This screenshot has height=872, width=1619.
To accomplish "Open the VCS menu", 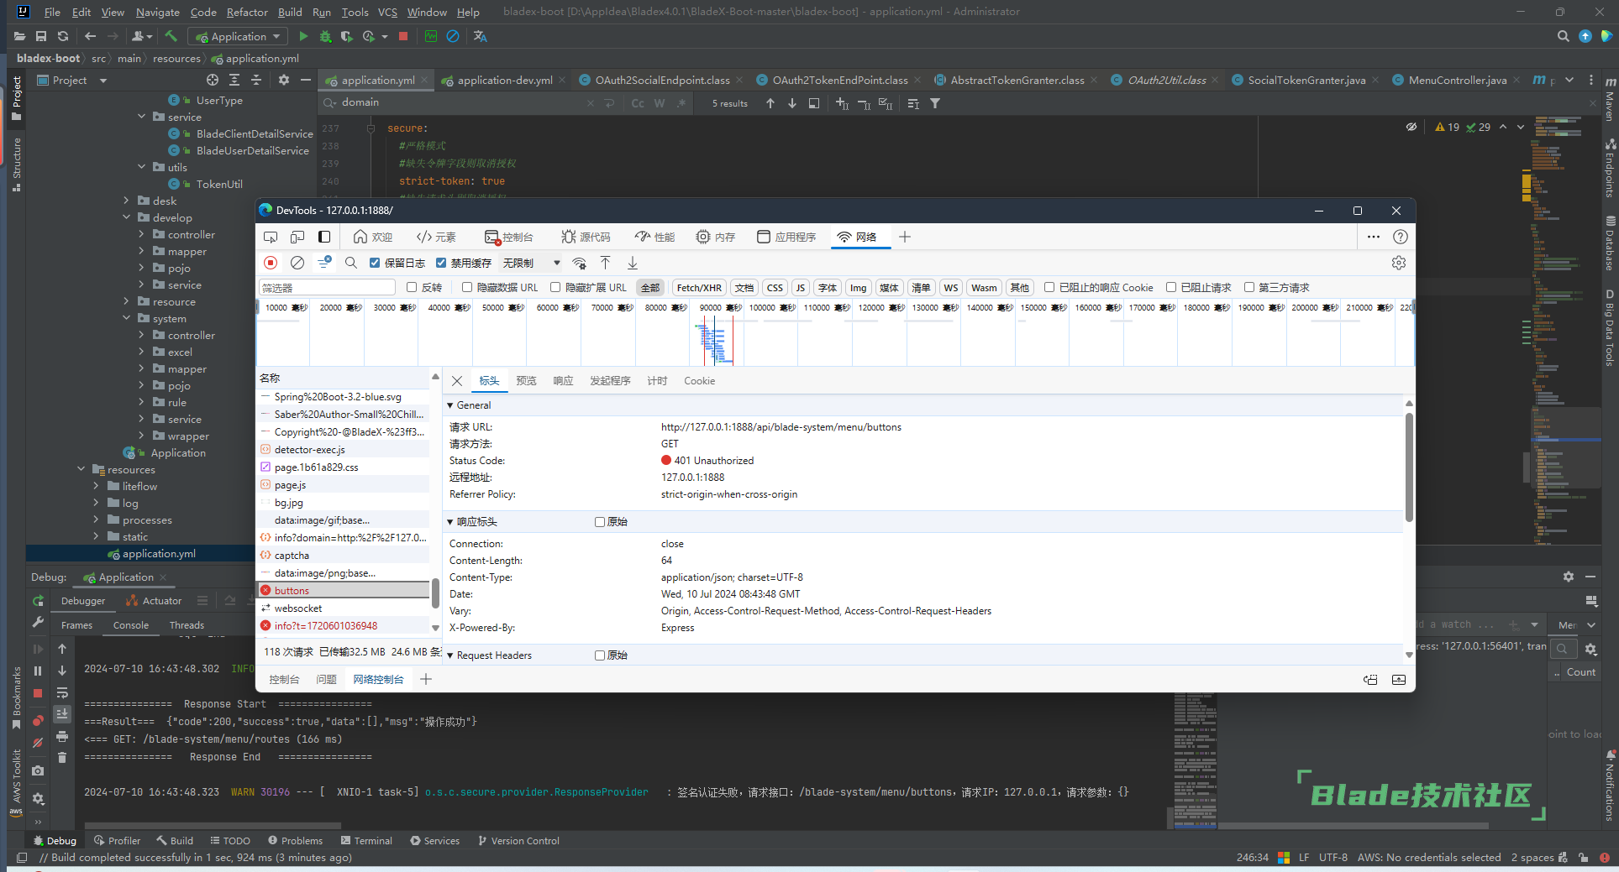I will tap(387, 12).
